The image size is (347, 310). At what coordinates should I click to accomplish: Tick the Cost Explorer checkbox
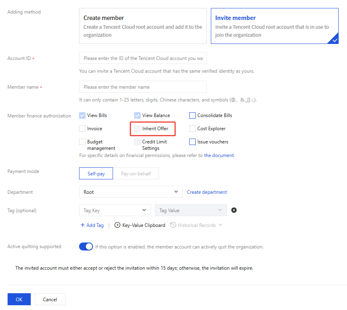tap(192, 129)
